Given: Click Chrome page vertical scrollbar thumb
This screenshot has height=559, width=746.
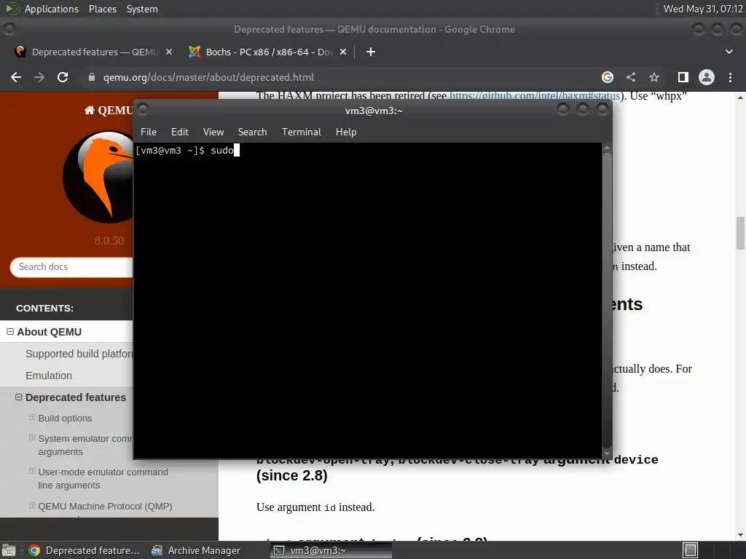Looking at the screenshot, I should tap(740, 233).
